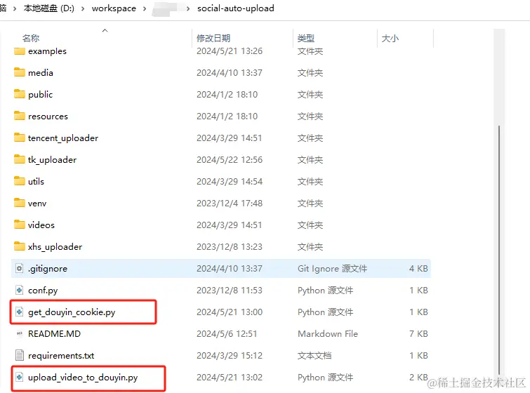The height and width of the screenshot is (393, 530).
Task: Click the date 2024/5/21 13:00 of get_douyin_cookie.py
Action: (x=230, y=312)
